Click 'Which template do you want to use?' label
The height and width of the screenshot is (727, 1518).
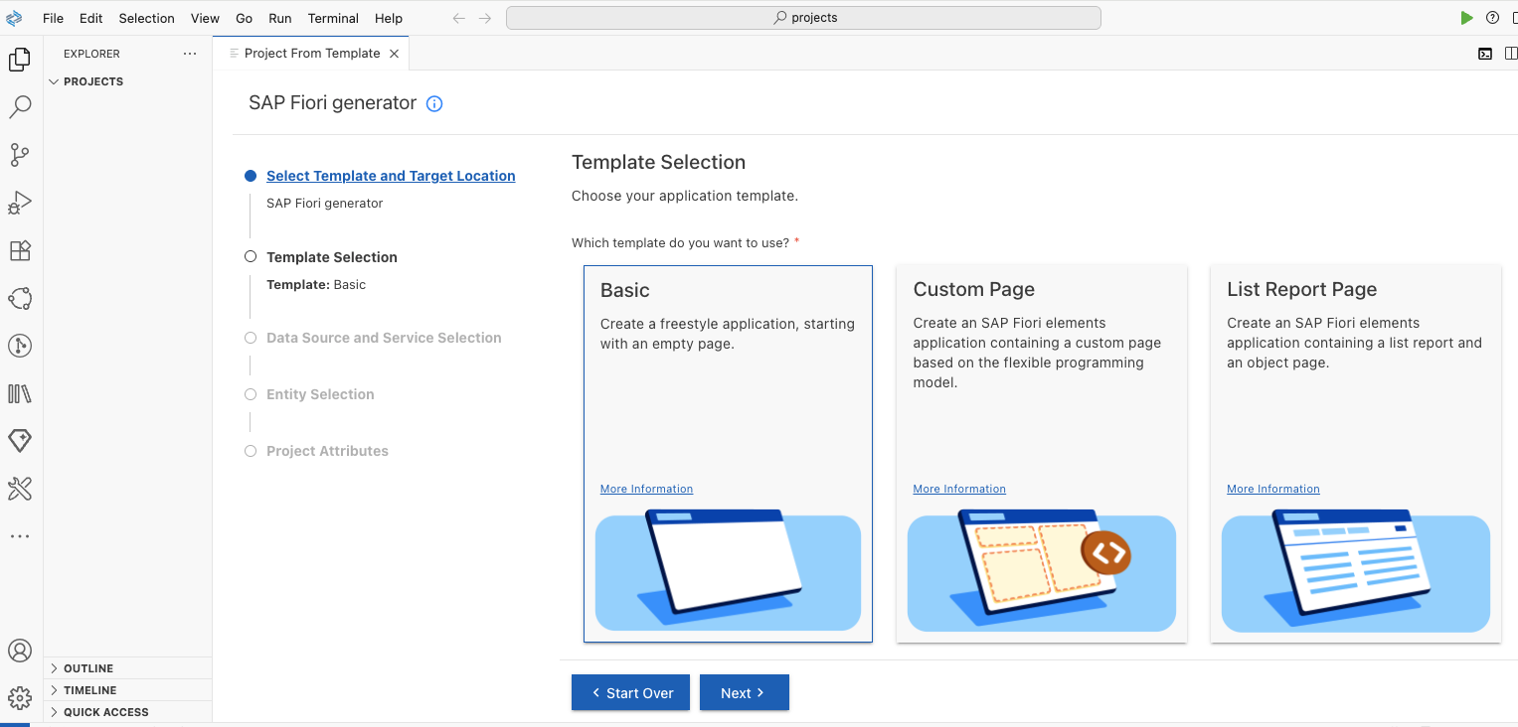pos(680,243)
